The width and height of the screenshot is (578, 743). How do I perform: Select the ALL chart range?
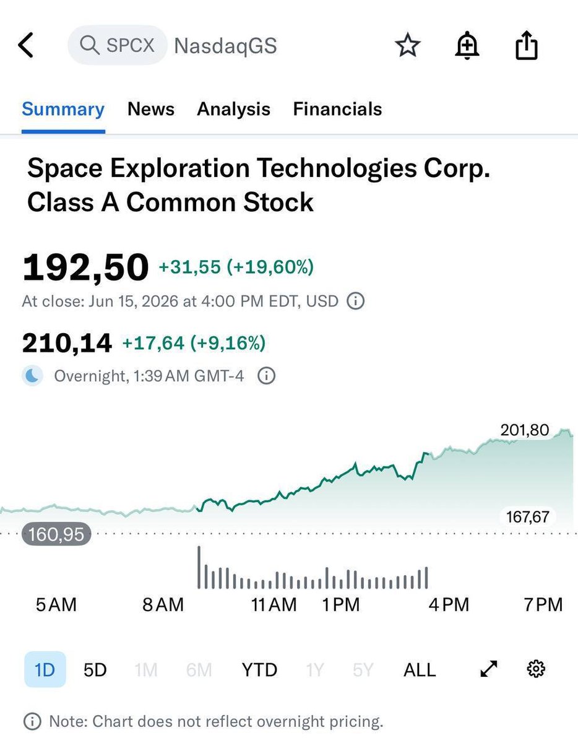point(420,669)
